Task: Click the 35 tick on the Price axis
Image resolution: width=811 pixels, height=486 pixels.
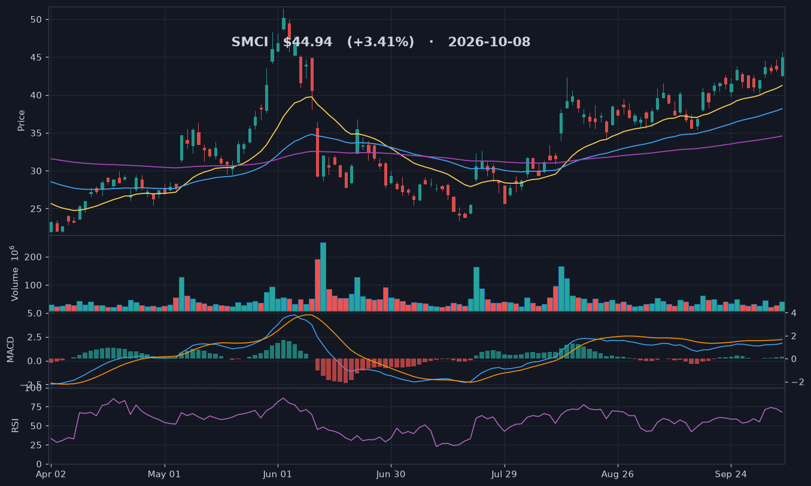Action: coord(37,133)
